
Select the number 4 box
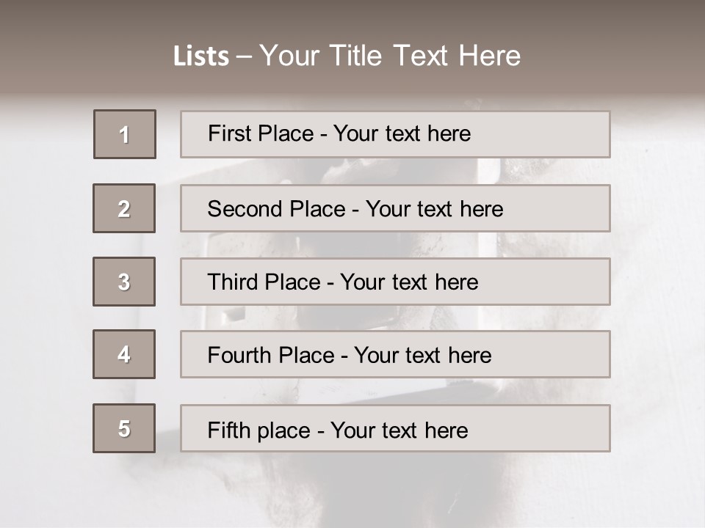pyautogui.click(x=124, y=354)
